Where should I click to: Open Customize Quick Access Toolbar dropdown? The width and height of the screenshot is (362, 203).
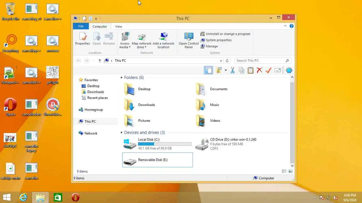point(96,19)
